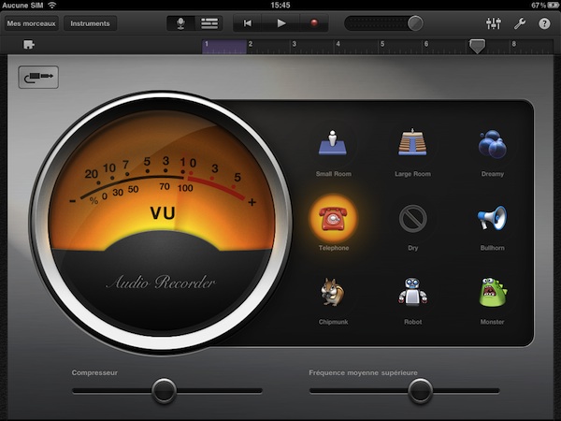Screen dimensions: 561x421
Task: Go to beginning of song
Action: tap(247, 23)
